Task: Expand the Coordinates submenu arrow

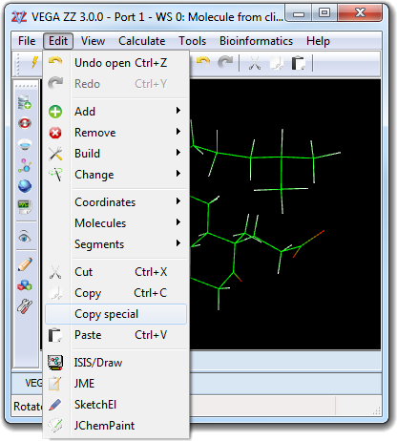Action: [x=178, y=201]
